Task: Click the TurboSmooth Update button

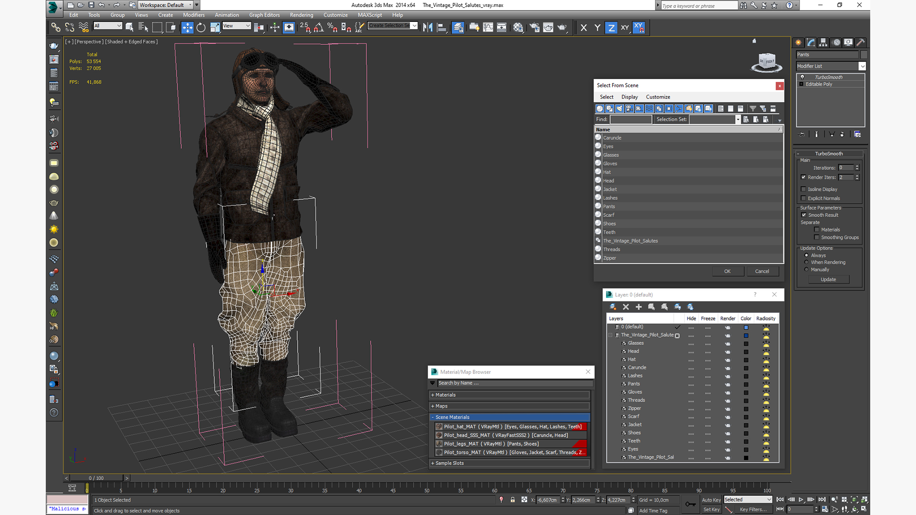Action: (x=828, y=279)
